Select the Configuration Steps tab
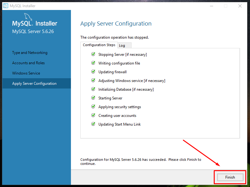 (x=99, y=45)
